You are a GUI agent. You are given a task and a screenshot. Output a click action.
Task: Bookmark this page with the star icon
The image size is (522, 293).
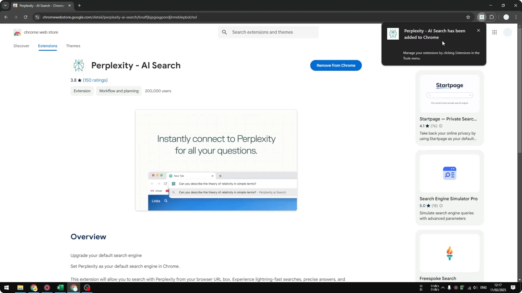pyautogui.click(x=468, y=17)
